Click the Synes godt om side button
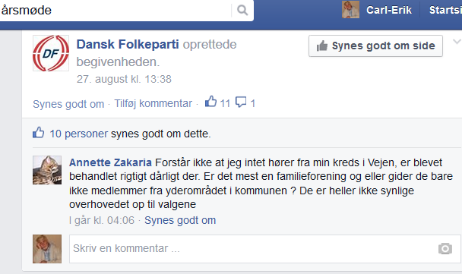The height and width of the screenshot is (274, 462). [375, 46]
